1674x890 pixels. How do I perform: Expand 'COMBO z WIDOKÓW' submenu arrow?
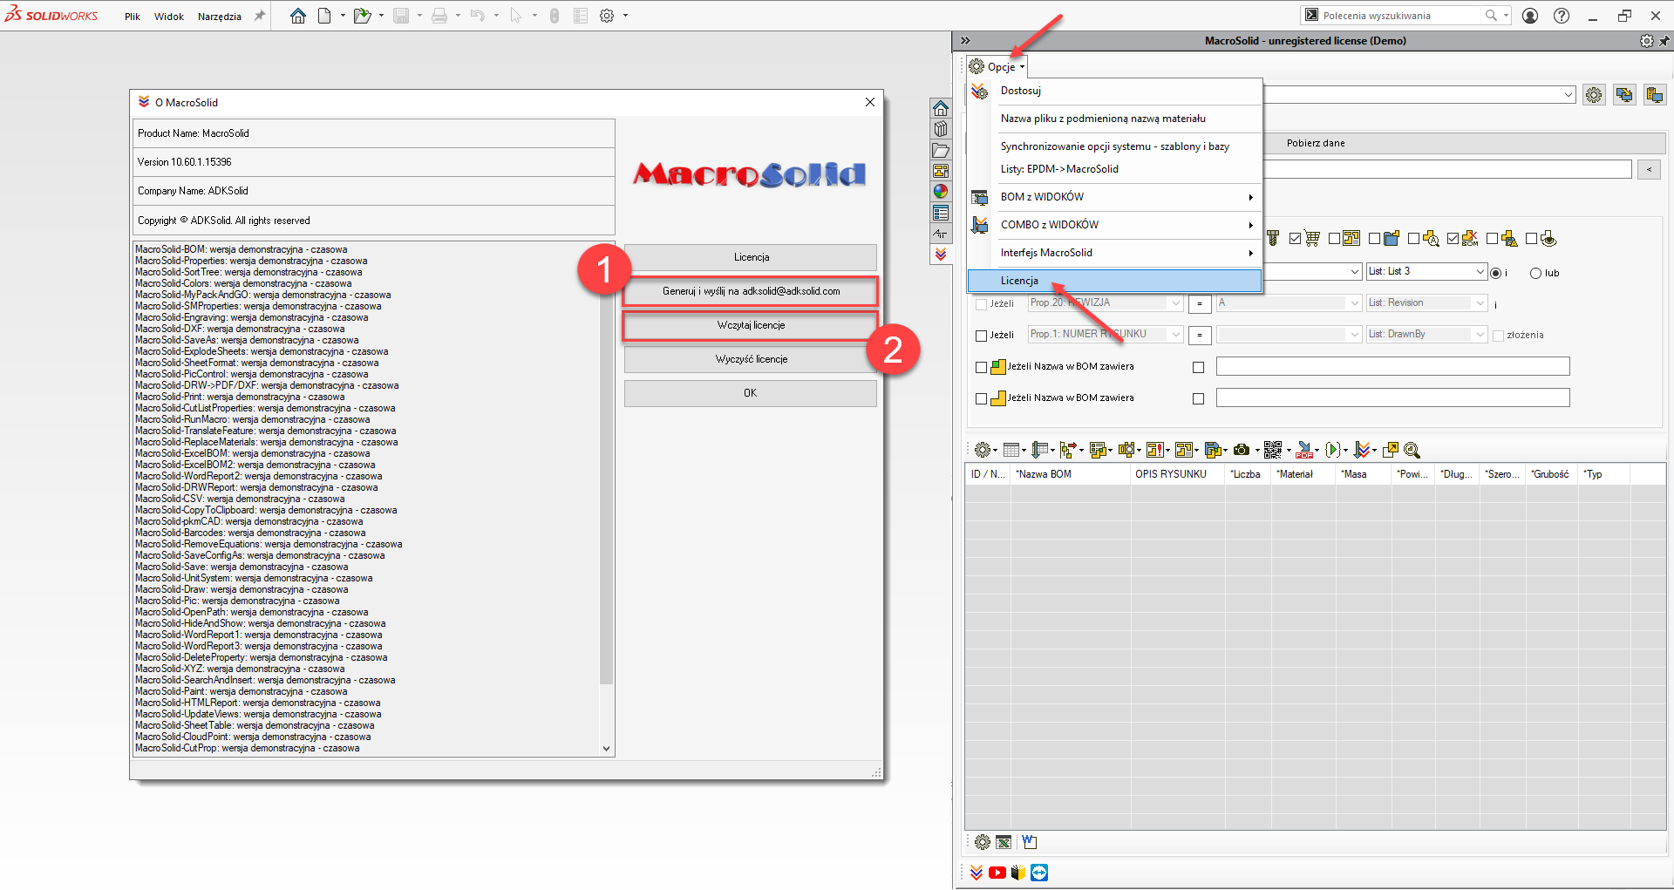pos(1250,225)
